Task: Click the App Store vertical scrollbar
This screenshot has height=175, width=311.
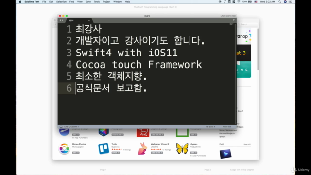Action: (258, 50)
